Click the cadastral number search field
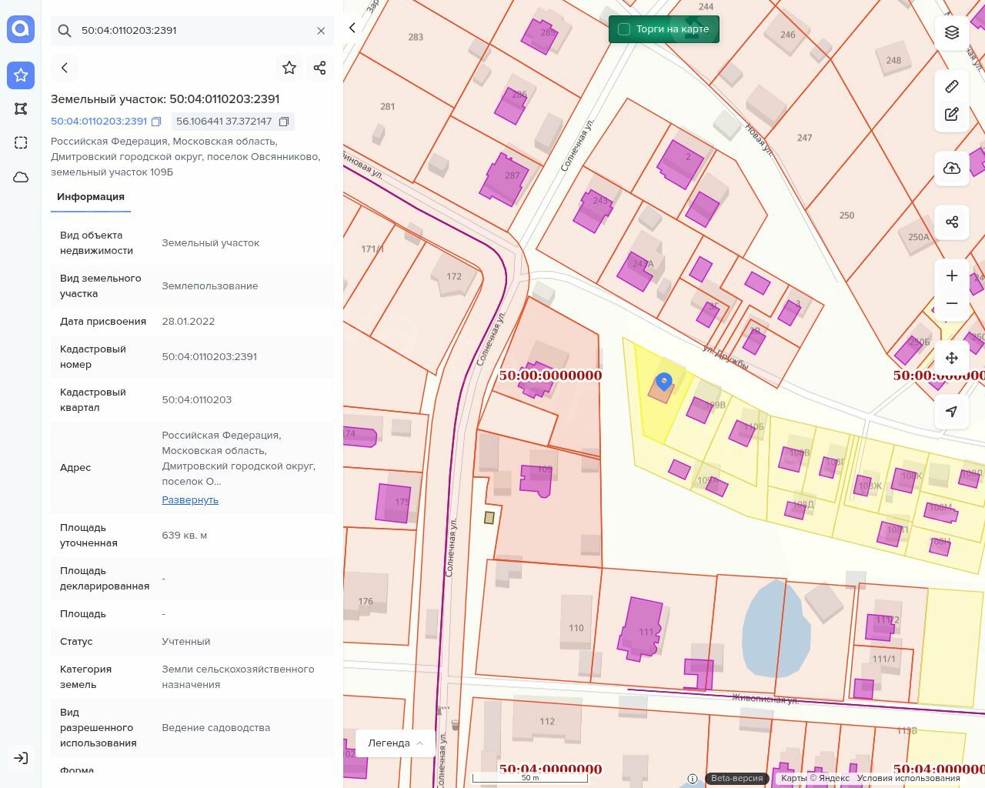 [192, 31]
